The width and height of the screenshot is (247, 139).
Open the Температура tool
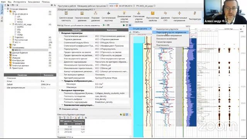coord(195,16)
